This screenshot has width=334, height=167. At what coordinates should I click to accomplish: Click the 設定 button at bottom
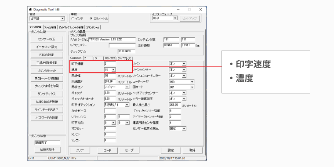click(x=171, y=150)
